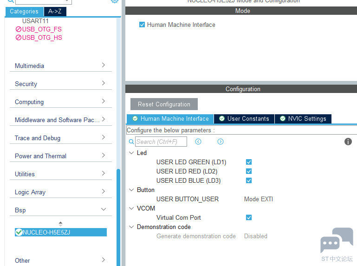Select the USER BUTTON_USER parameter label
This screenshot has width=357, height=266.
tap(188, 199)
